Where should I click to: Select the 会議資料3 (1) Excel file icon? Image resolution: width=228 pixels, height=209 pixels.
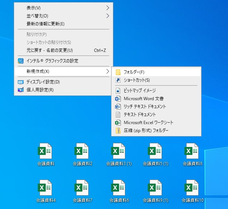(x=118, y=151)
